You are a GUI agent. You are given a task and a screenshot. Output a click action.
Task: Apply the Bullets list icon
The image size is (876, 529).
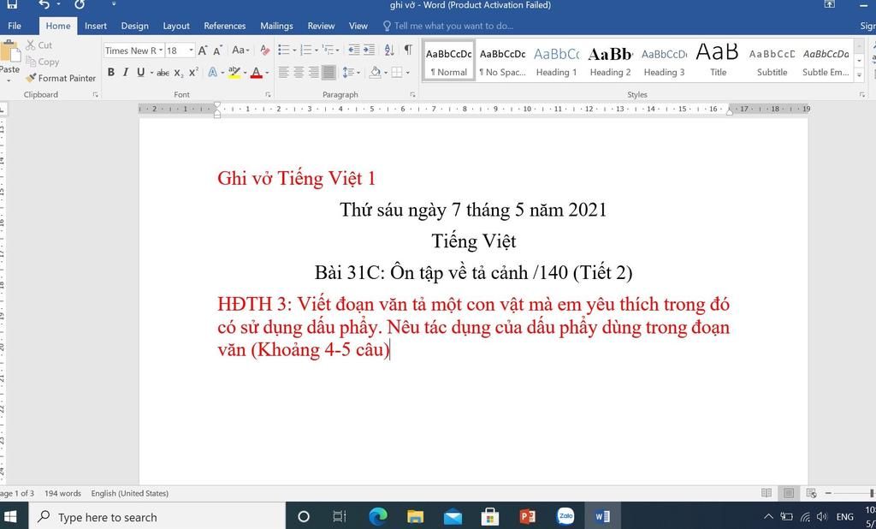coord(284,50)
